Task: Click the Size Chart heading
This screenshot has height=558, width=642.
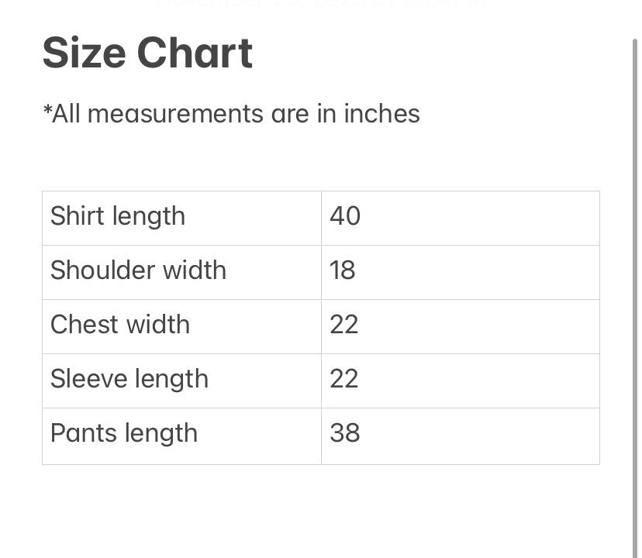Action: pyautogui.click(x=147, y=53)
